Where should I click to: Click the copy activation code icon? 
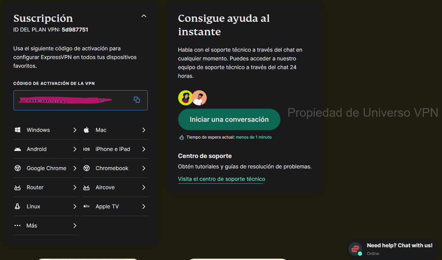pyautogui.click(x=136, y=99)
